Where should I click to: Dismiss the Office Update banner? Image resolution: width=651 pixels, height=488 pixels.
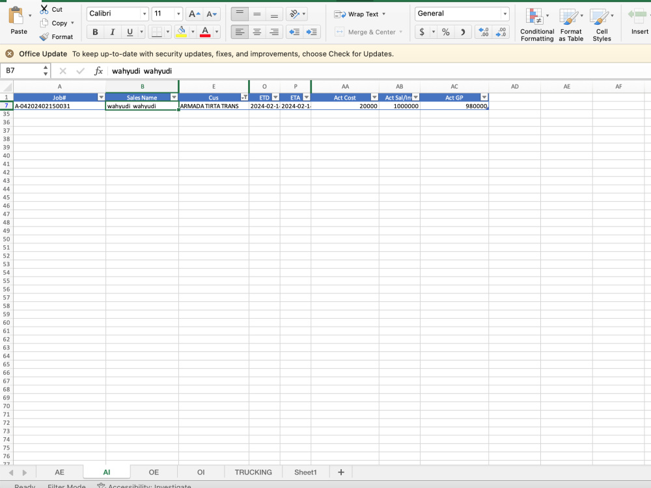coord(10,54)
